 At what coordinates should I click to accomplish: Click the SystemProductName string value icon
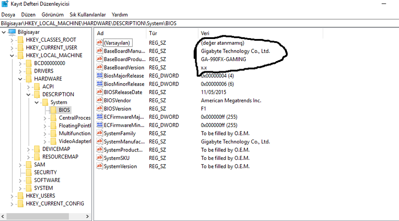[x=99, y=150]
